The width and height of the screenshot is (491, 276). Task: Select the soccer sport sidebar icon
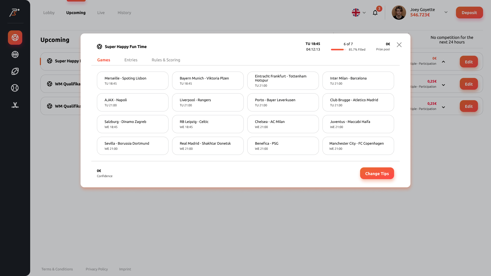pyautogui.click(x=15, y=38)
